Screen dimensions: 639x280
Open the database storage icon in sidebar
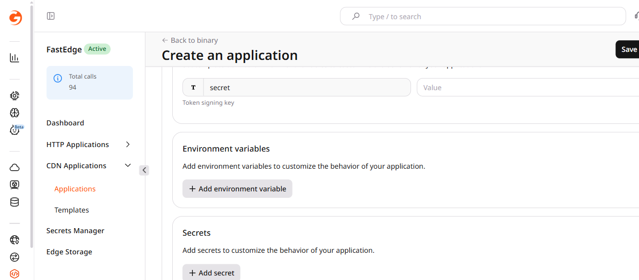click(15, 202)
